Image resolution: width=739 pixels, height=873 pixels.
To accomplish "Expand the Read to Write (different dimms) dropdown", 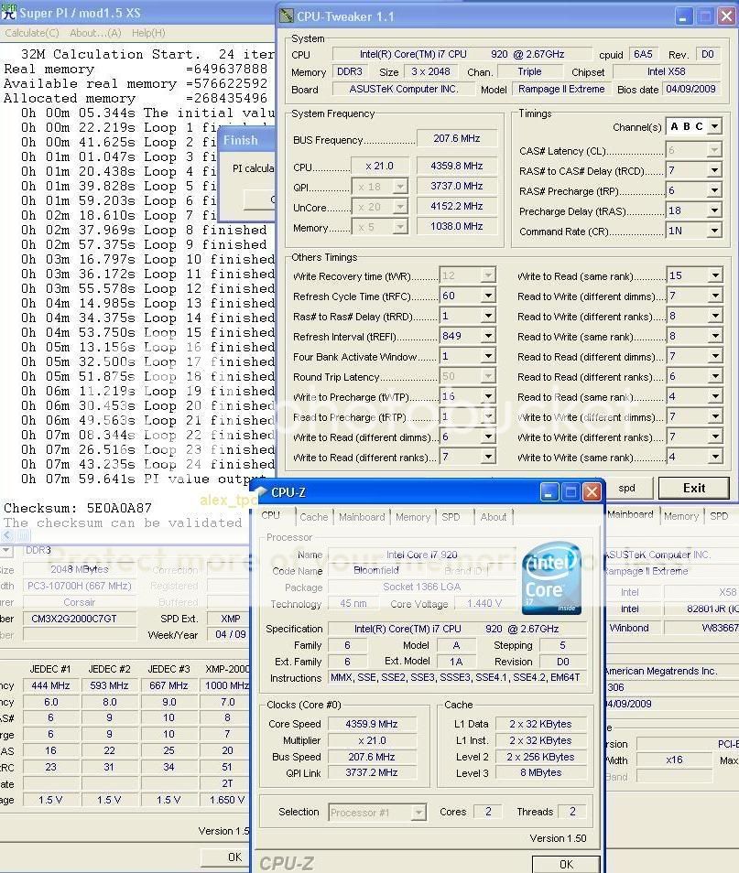I will tap(714, 296).
